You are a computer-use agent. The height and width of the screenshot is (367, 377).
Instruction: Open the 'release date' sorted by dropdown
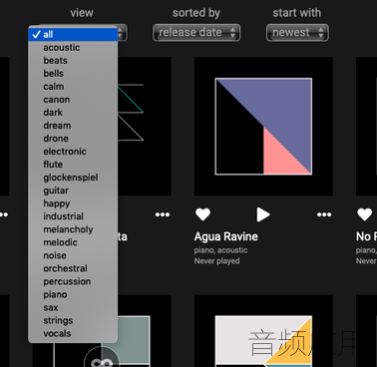pos(196,33)
